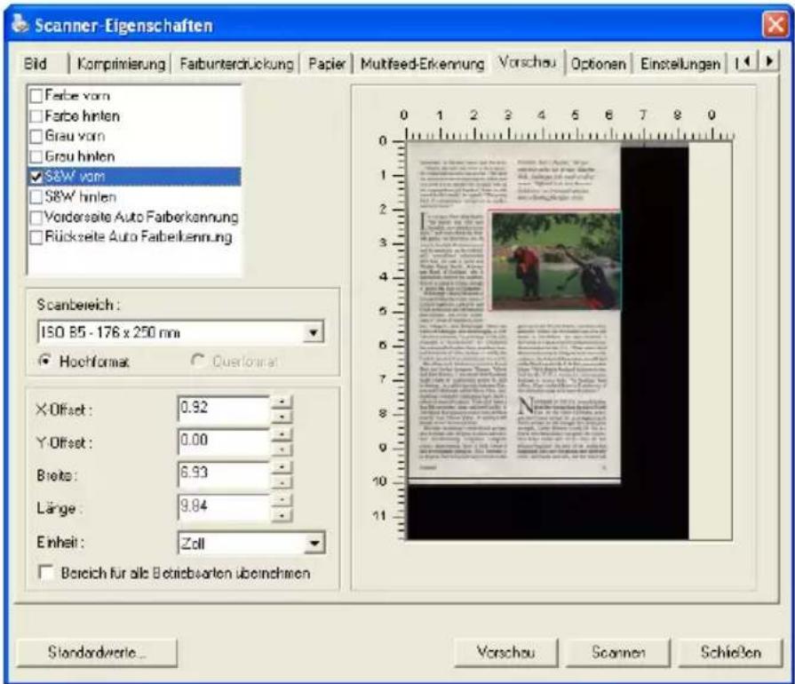
Task: Click the Y-Offset value field
Action: click(224, 441)
